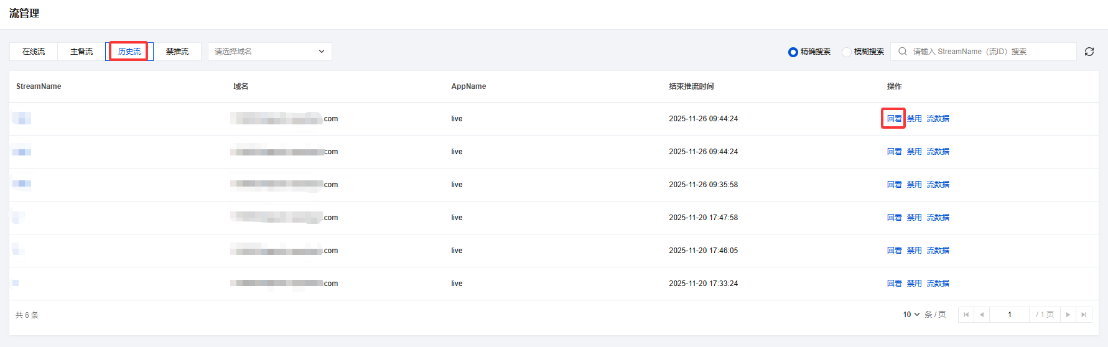This screenshot has width=1108, height=347.
Task: Click 回看 for the stream ended 09:35:58
Action: (x=894, y=185)
